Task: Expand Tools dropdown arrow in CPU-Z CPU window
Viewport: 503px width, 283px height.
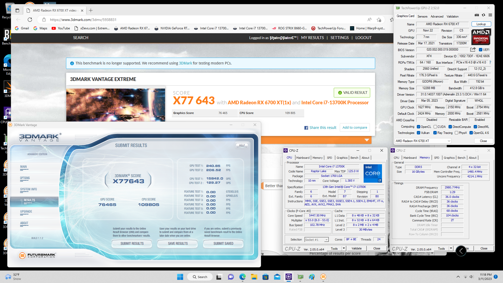Action: 344,248
